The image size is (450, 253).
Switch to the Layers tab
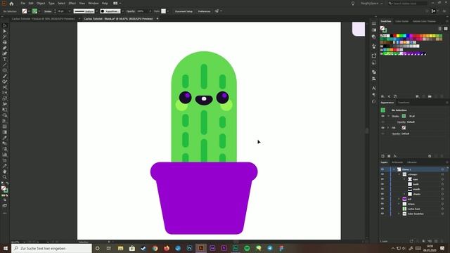pyautogui.click(x=384, y=162)
